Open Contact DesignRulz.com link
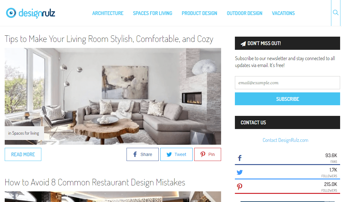This screenshot has width=342, height=202. (285, 140)
